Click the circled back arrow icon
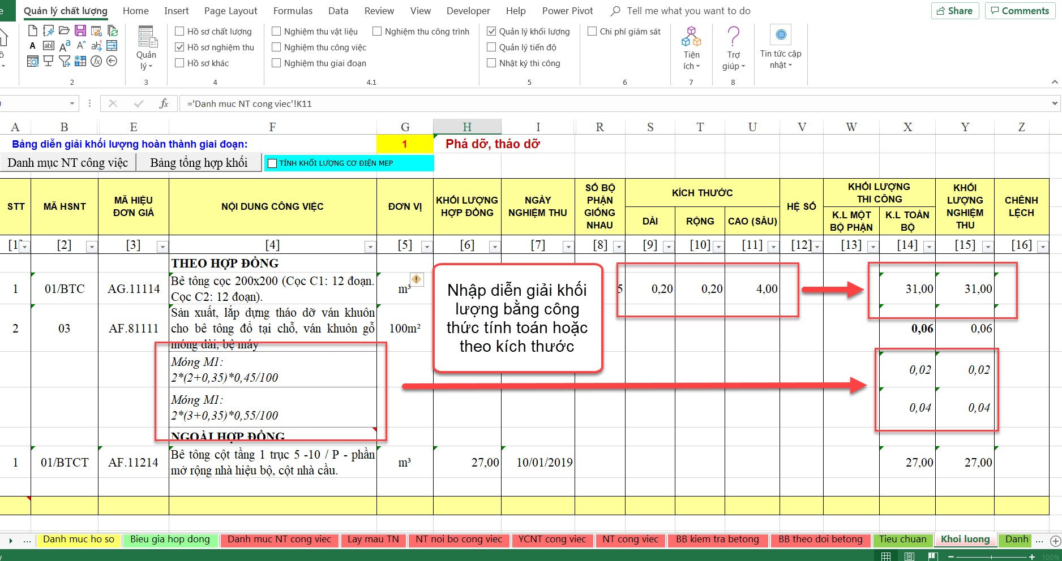The image size is (1062, 561). point(112,61)
